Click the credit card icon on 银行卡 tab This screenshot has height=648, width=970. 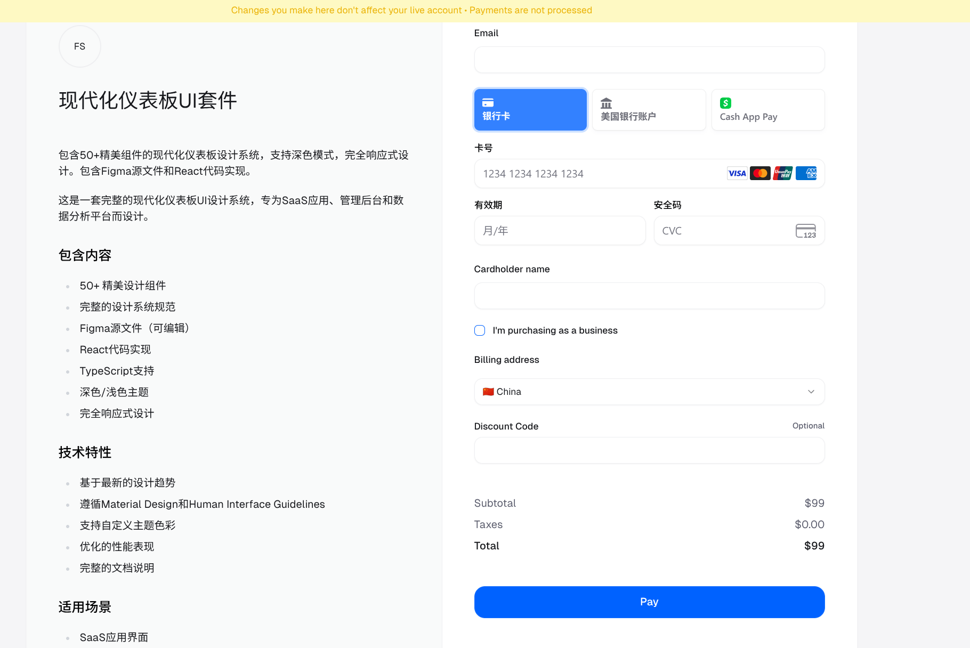pos(488,103)
